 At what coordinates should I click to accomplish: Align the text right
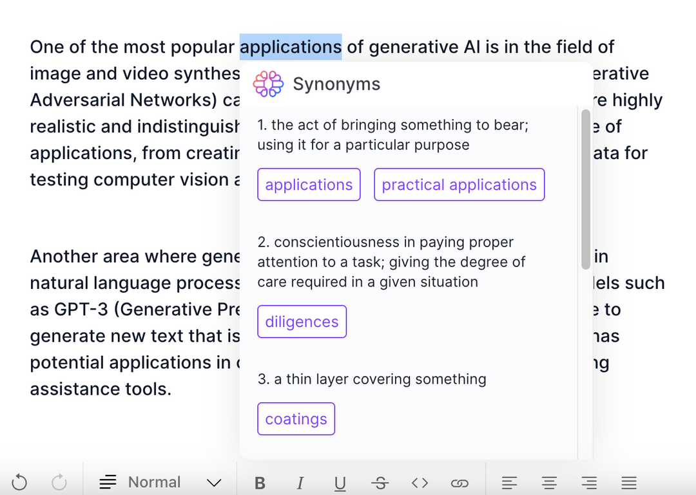tap(589, 482)
